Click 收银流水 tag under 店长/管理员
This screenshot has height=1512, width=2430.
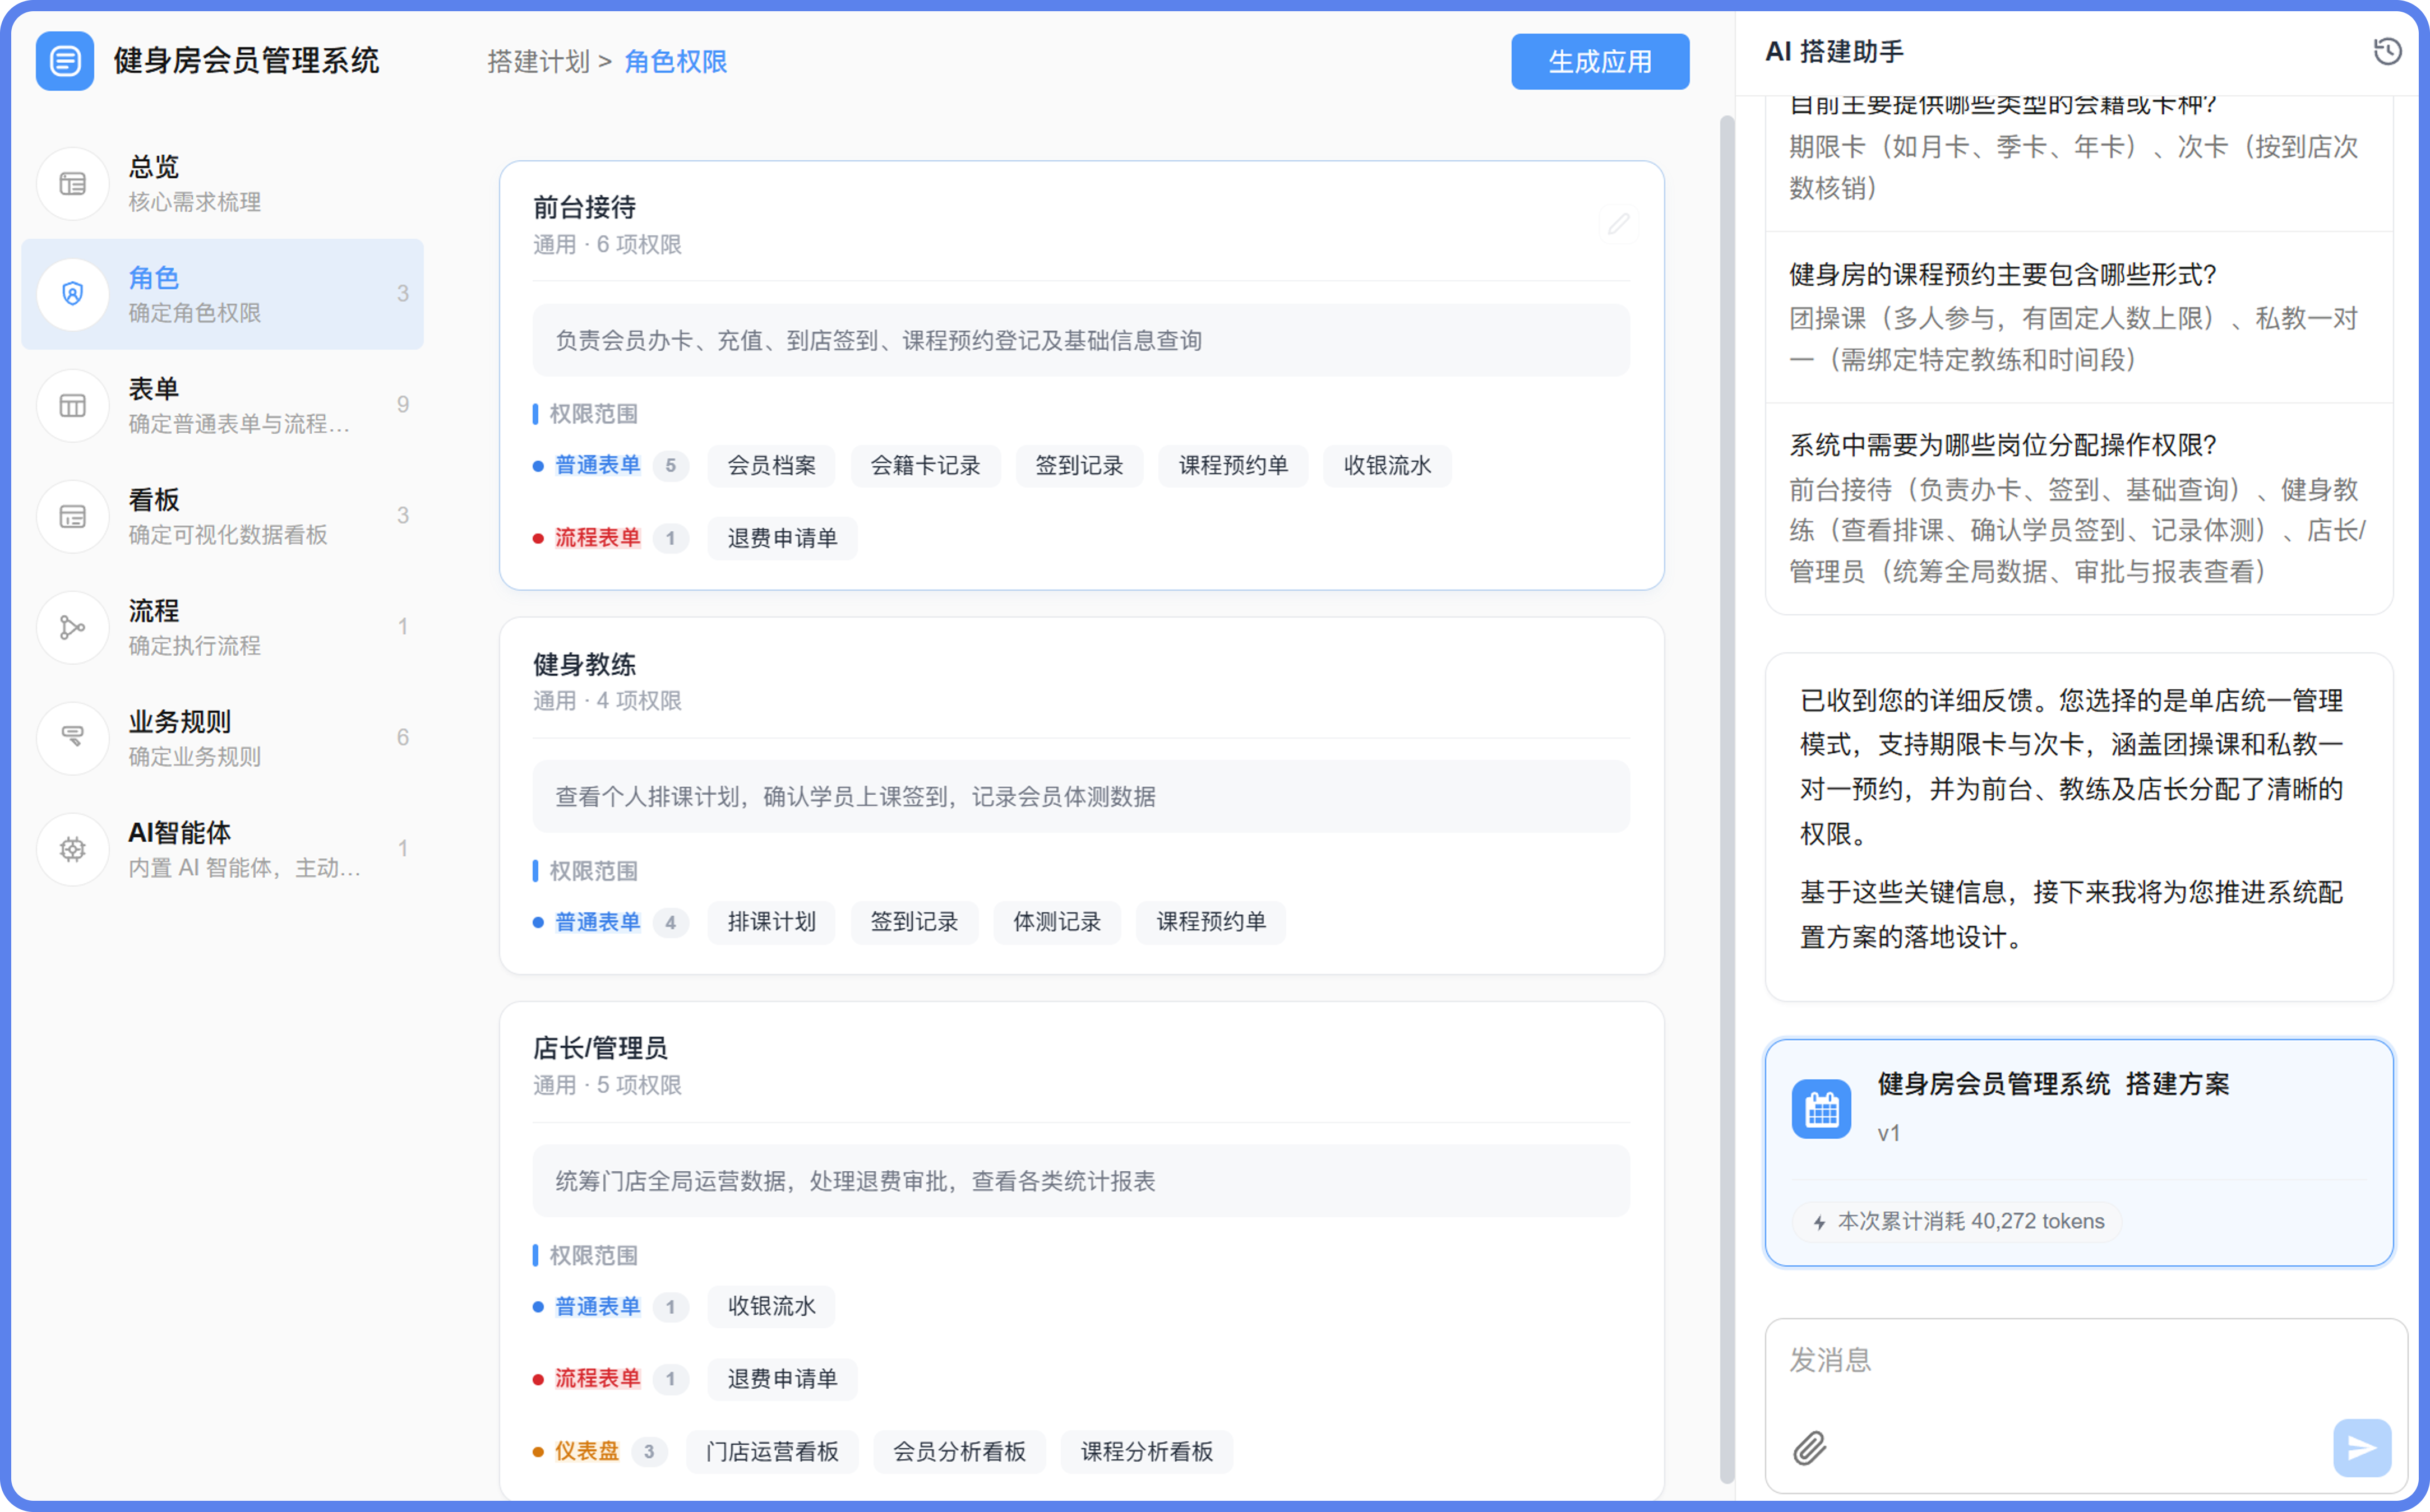point(771,1307)
